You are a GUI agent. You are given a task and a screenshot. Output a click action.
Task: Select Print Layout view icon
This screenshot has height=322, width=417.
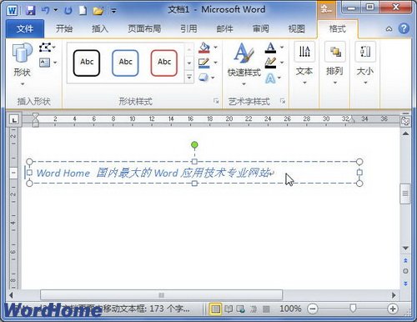(x=215, y=309)
